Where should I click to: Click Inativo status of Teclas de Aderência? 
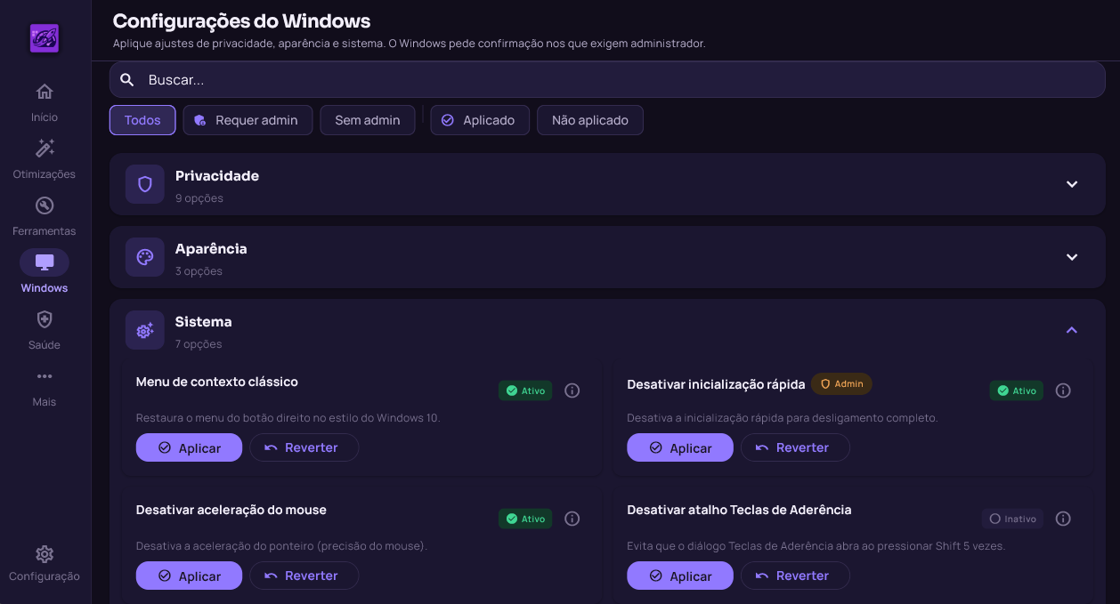pos(1012,519)
